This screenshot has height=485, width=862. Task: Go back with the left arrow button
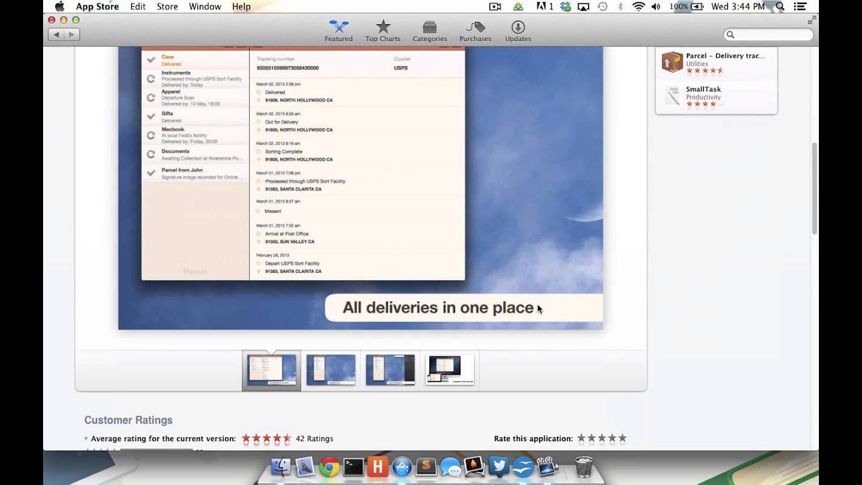click(x=56, y=34)
